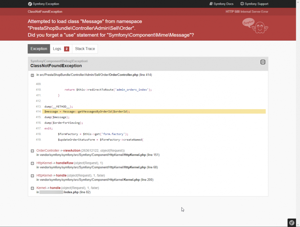Click code line 410 redirectToRoute
This screenshot has width=300, height=227.
click(108, 90)
